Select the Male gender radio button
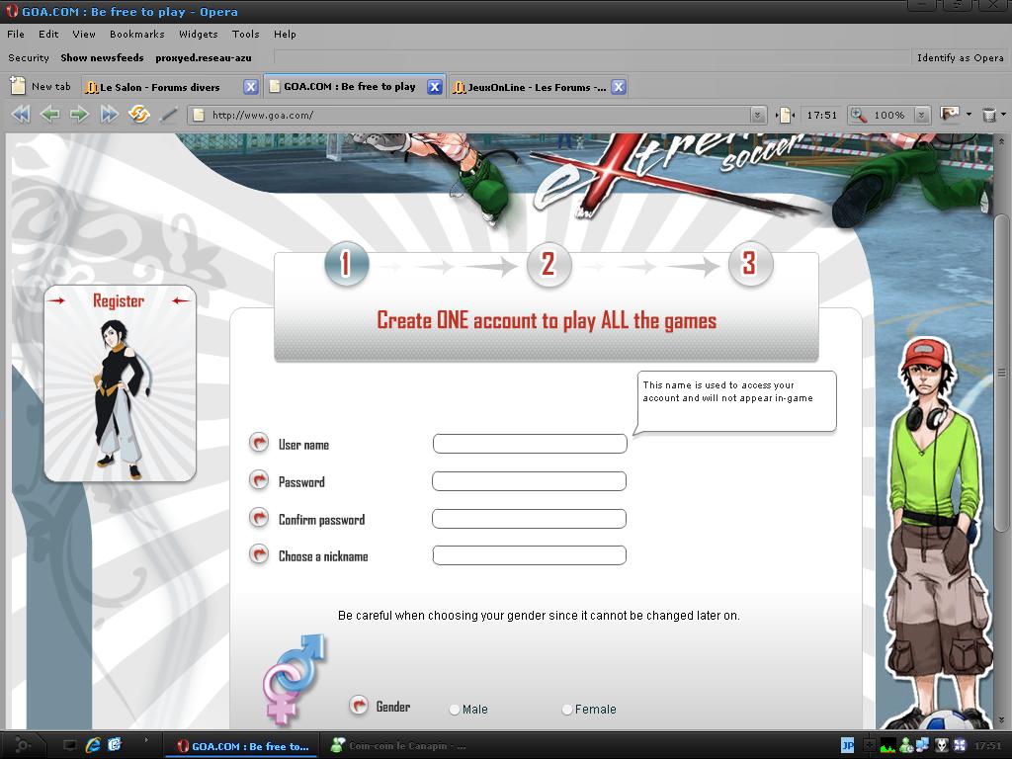Viewport: 1012px width, 759px height. click(x=455, y=710)
